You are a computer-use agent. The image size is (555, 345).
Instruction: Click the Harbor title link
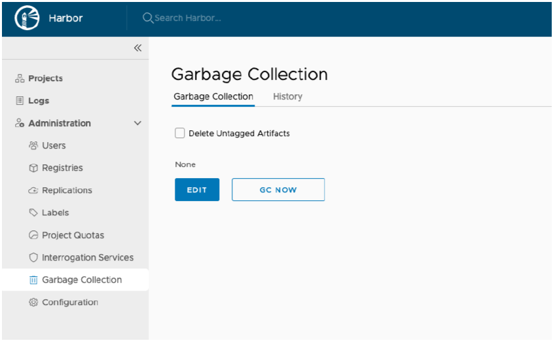(65, 18)
